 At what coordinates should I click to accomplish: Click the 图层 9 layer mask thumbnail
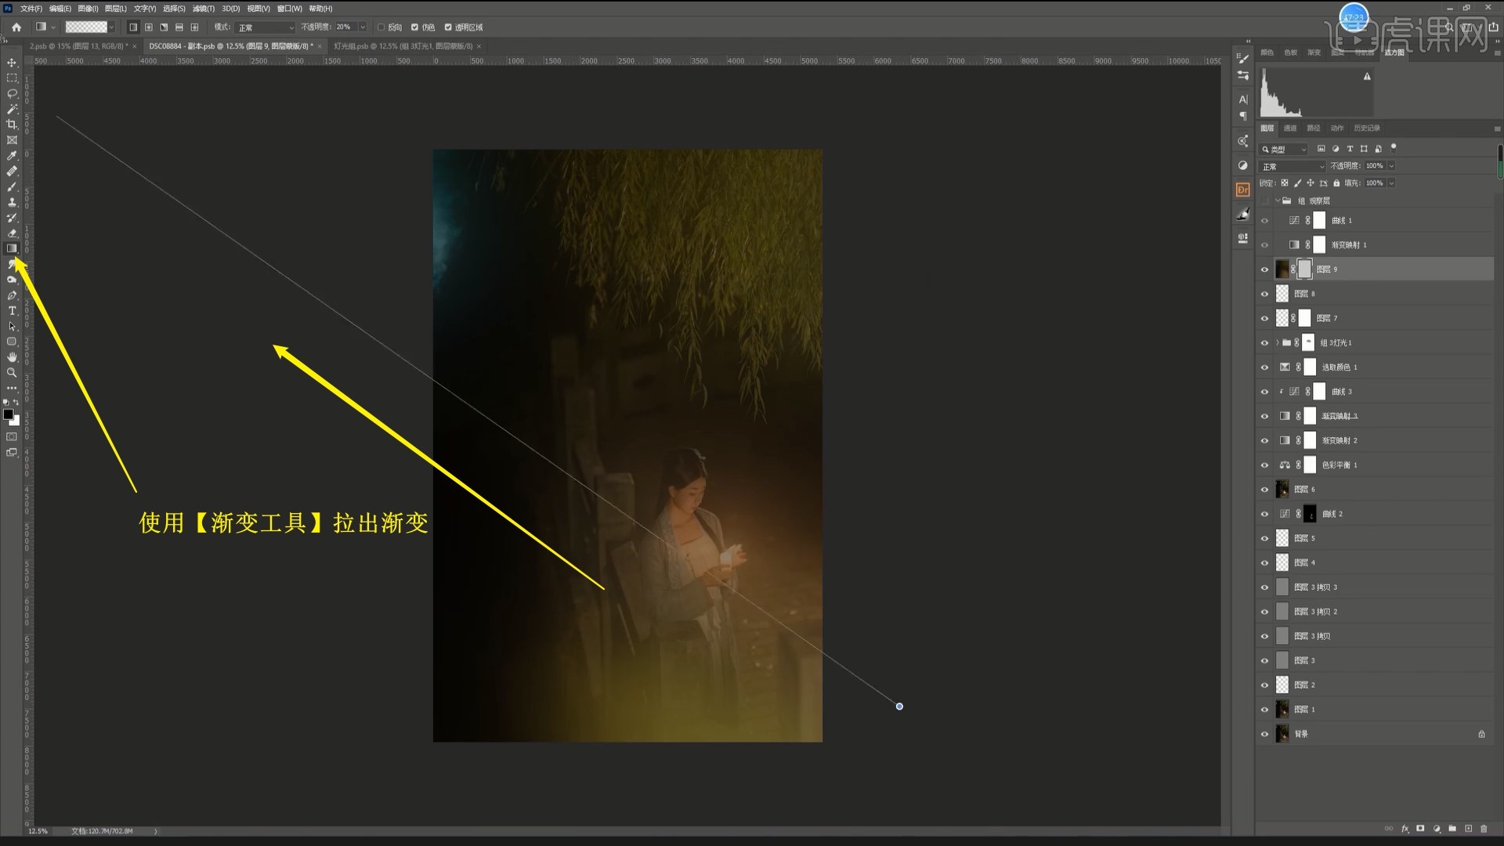click(1304, 269)
